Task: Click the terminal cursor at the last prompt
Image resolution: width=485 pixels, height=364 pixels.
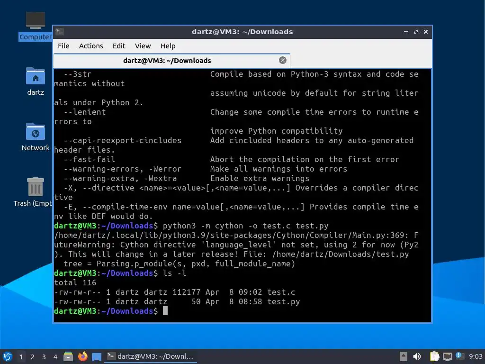Action: 165,311
